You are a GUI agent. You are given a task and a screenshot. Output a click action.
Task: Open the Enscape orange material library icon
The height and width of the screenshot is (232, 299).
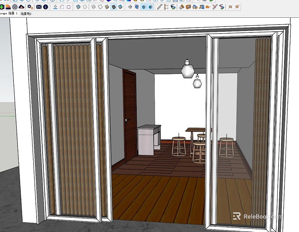coord(8,7)
